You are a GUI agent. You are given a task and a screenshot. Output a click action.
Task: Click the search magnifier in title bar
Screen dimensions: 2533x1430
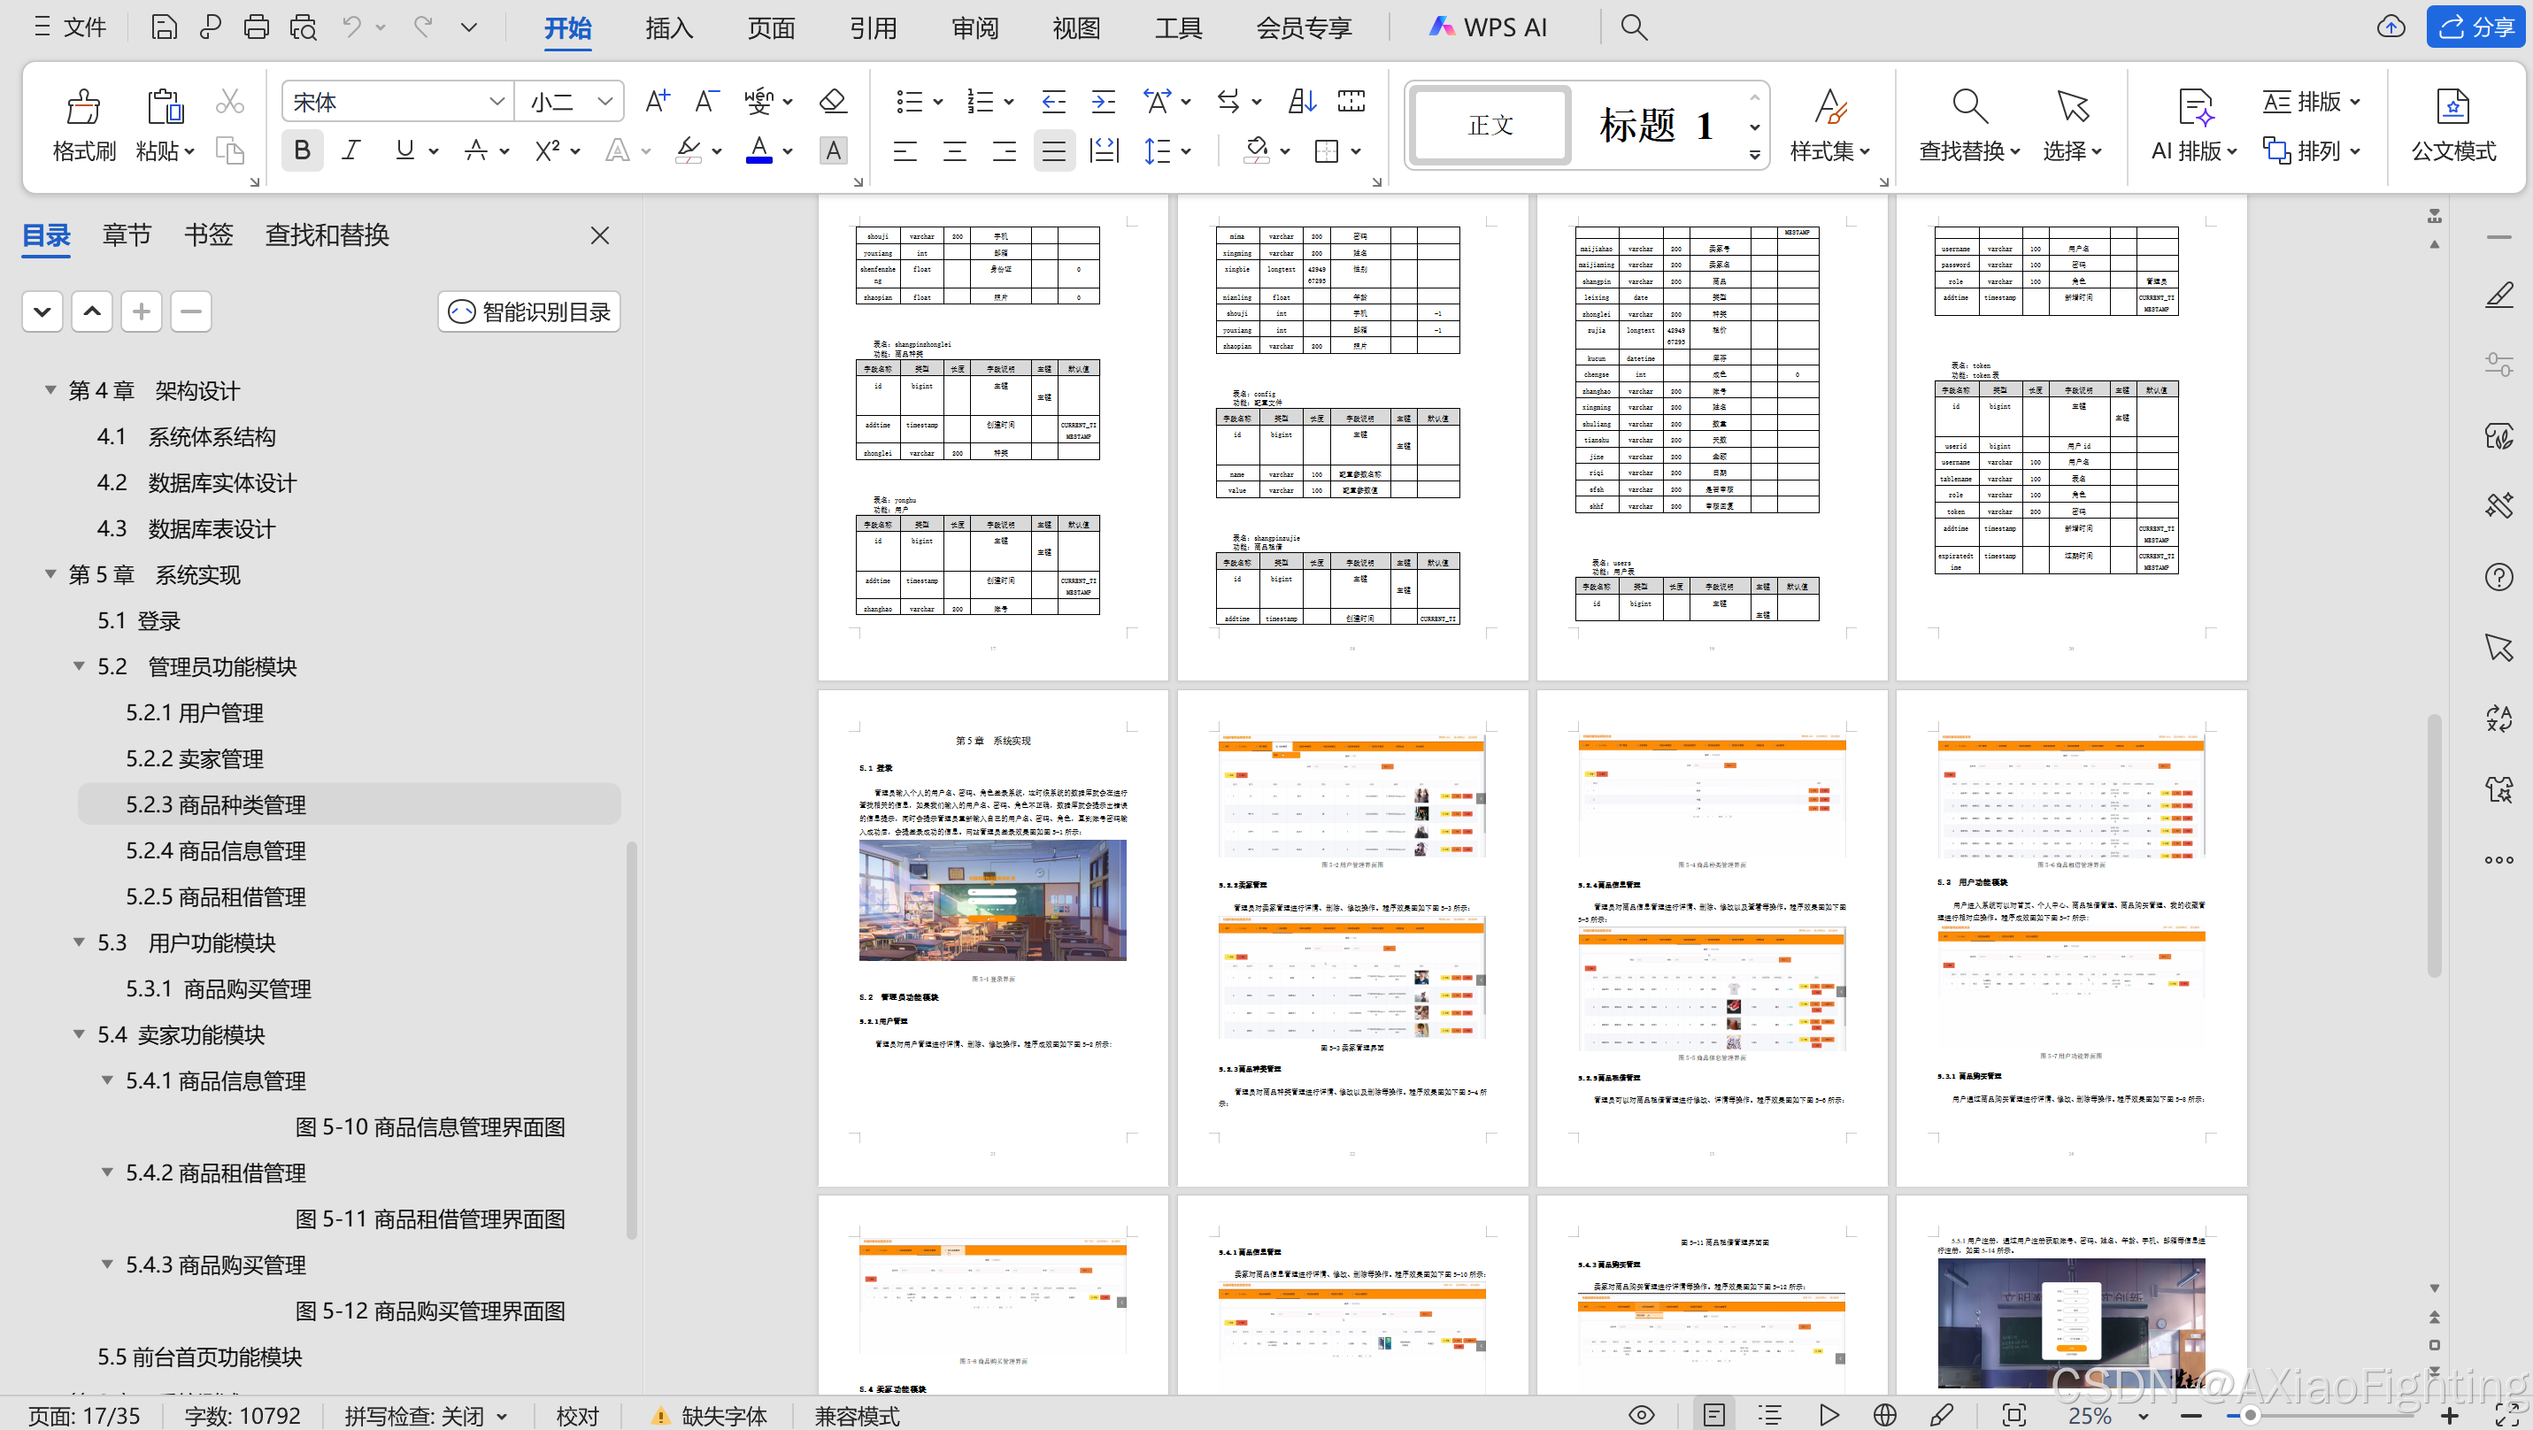(x=1633, y=27)
